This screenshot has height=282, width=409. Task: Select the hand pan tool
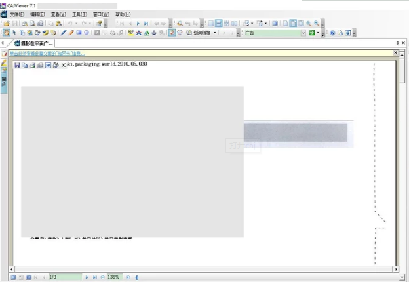pyautogui.click(x=7, y=33)
